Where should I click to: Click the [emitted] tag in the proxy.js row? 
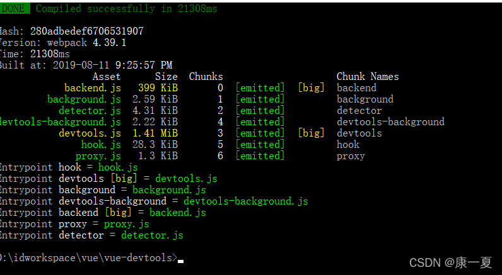click(x=260, y=156)
